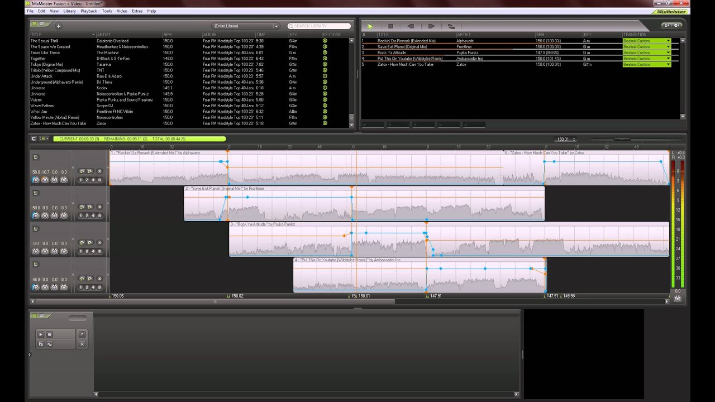Set track 1 loop length to 4
This screenshot has width=715, height=402.
click(93, 180)
